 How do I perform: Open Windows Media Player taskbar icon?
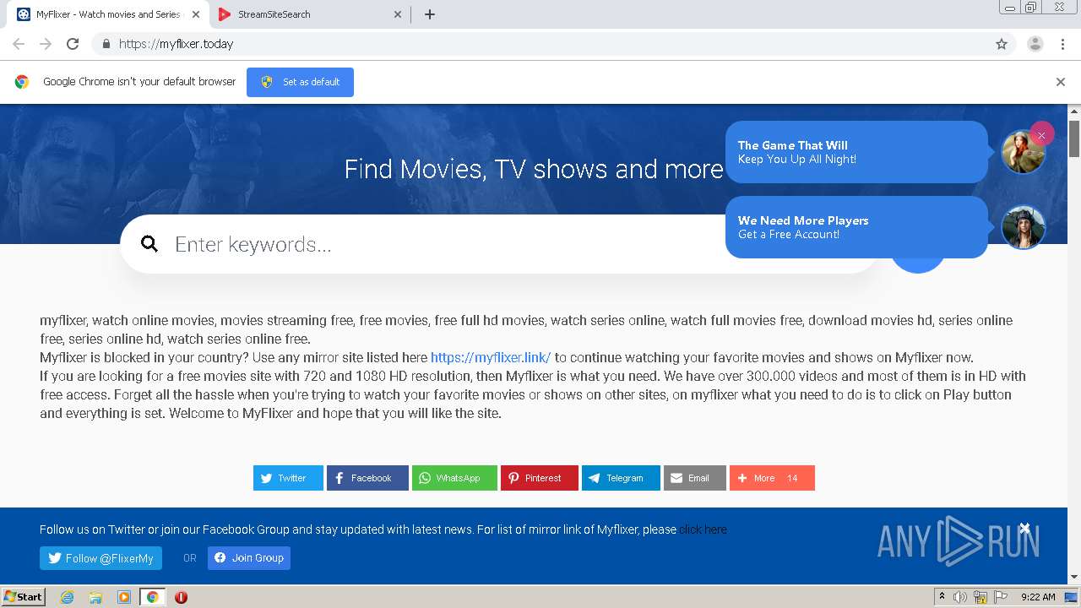[x=124, y=597]
